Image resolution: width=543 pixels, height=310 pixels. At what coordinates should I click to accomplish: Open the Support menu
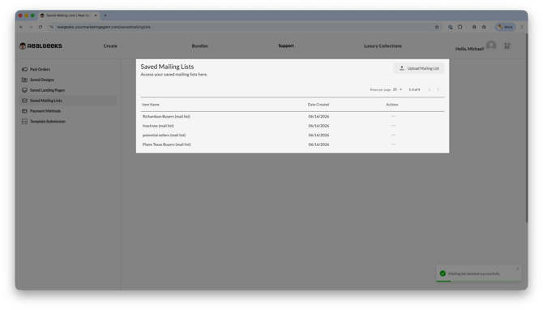click(286, 45)
